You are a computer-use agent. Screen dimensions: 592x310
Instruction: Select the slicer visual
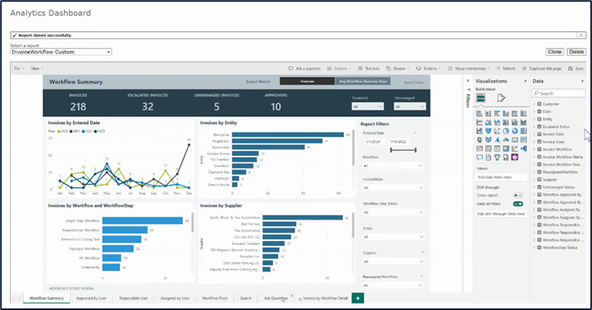coord(488,148)
